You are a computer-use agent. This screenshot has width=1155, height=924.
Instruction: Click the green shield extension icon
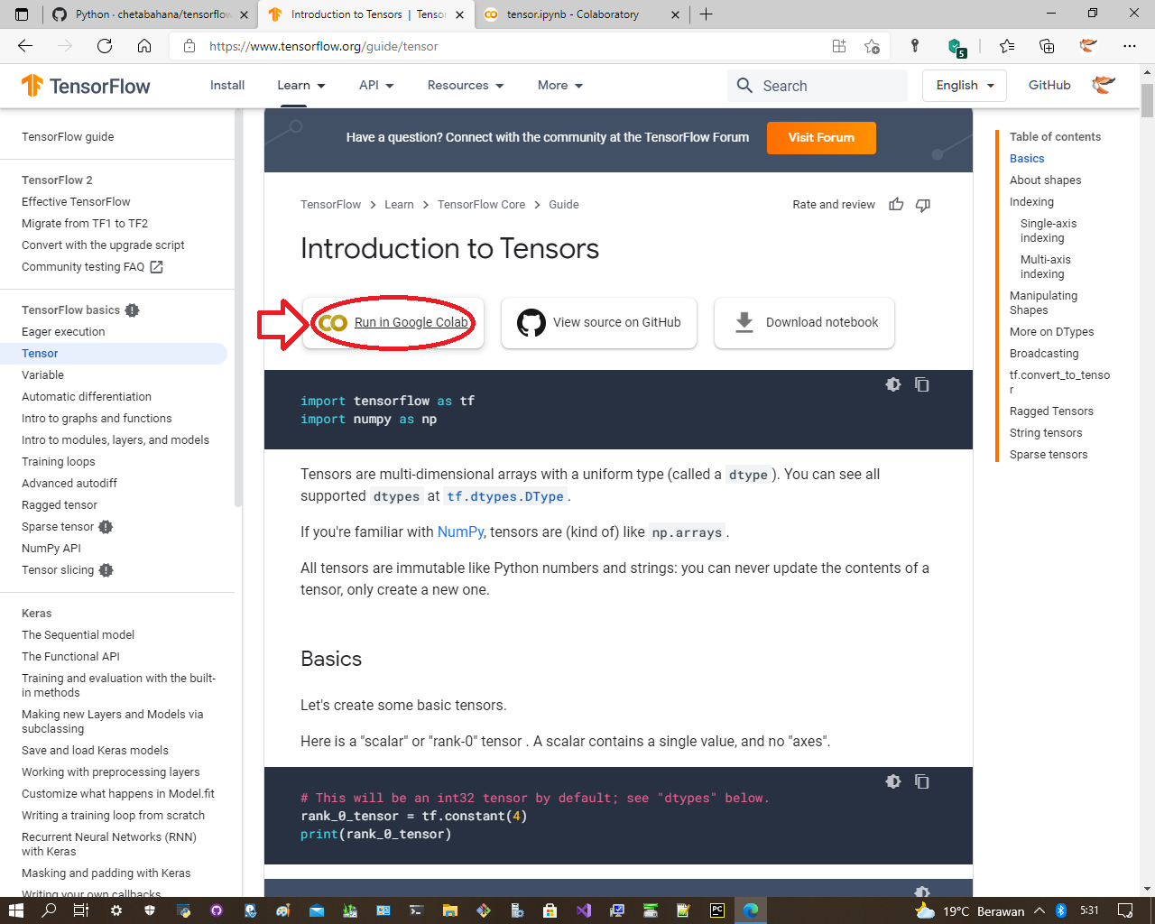[957, 47]
